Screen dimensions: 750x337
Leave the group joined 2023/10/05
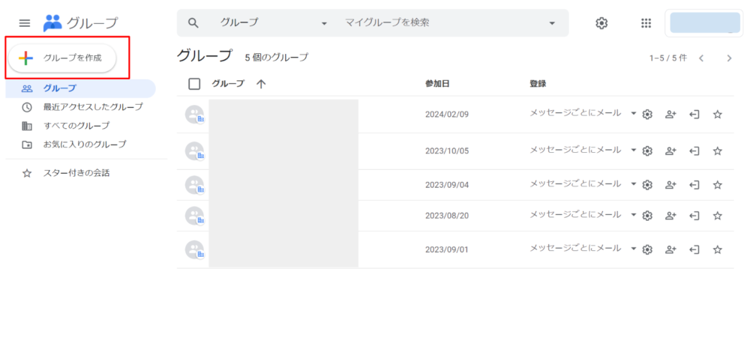pos(694,151)
